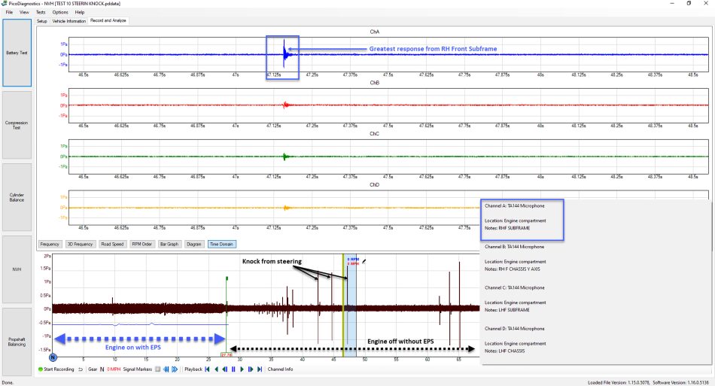Skip playback to the end

point(260,369)
